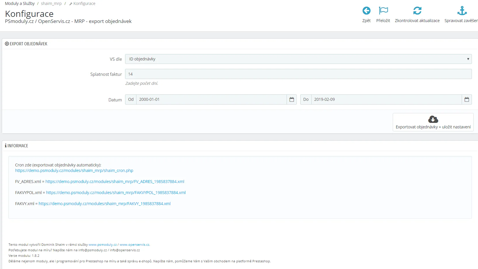Click the Zpět back arrow icon
Screen dimensions: 478x269
pos(366,11)
